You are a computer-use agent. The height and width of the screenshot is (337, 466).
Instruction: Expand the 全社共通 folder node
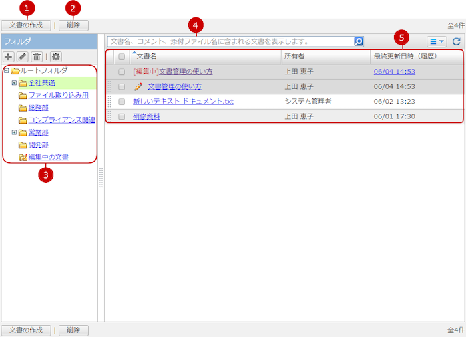(14, 83)
